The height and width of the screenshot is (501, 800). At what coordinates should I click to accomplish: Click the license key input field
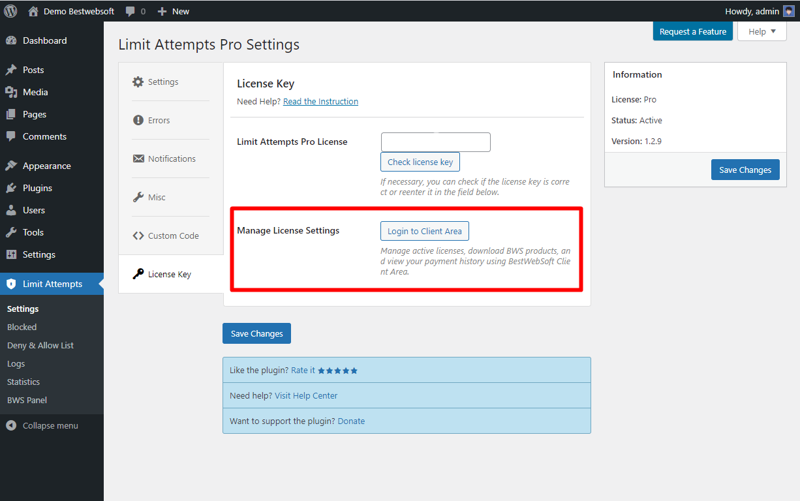[x=436, y=142]
